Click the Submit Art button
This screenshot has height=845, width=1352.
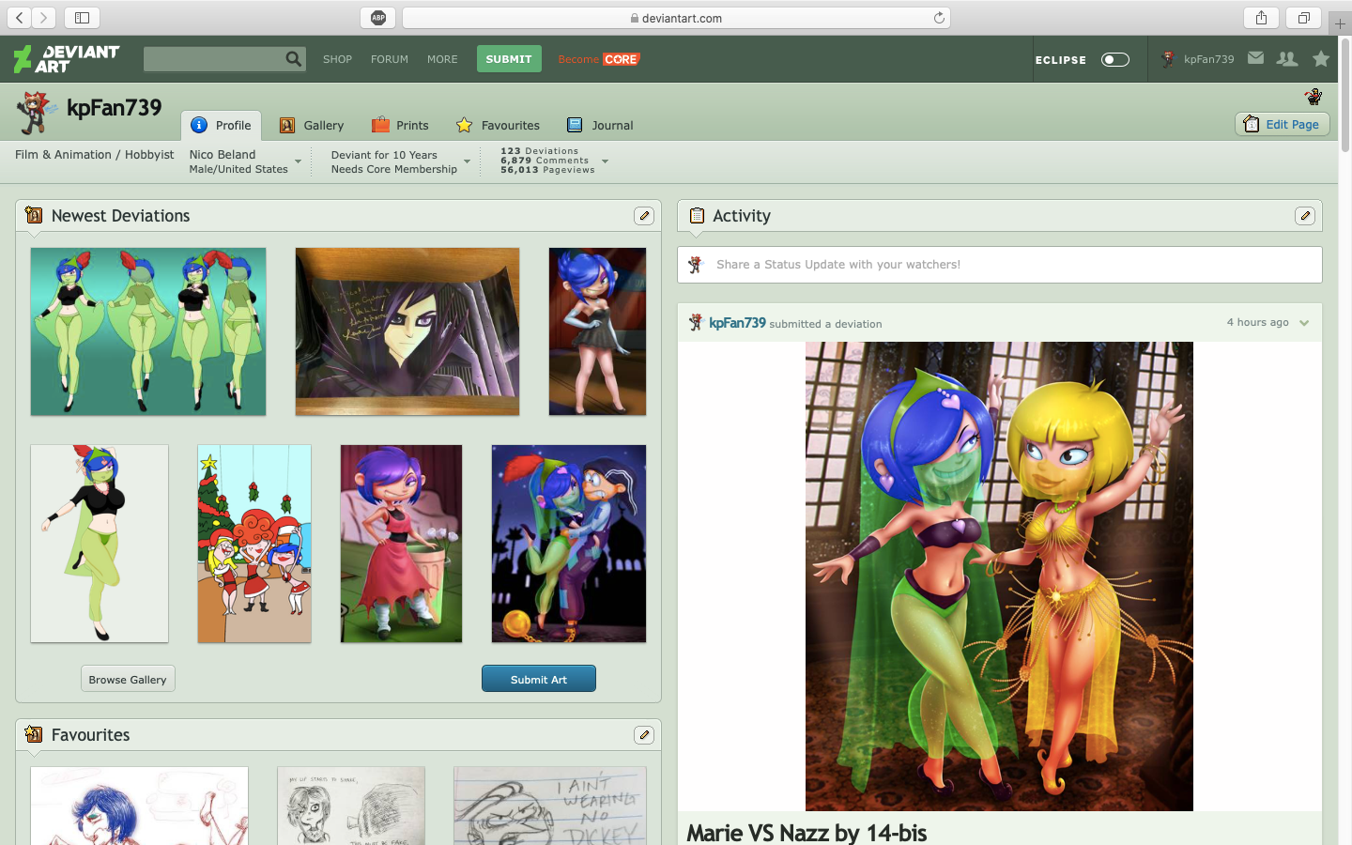(x=539, y=679)
